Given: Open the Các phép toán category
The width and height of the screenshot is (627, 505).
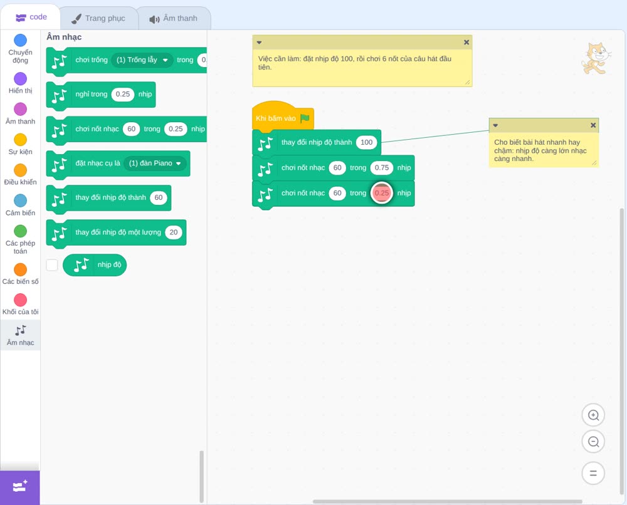Looking at the screenshot, I should [21, 240].
